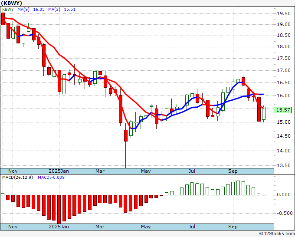Click the 17.50 price axis label
The image size is (295, 237).
(x=284, y=58)
